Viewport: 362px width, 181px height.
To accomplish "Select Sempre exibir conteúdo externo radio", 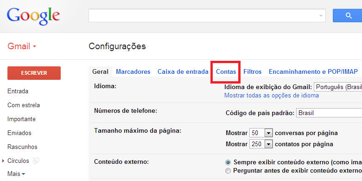I will click(228, 162).
